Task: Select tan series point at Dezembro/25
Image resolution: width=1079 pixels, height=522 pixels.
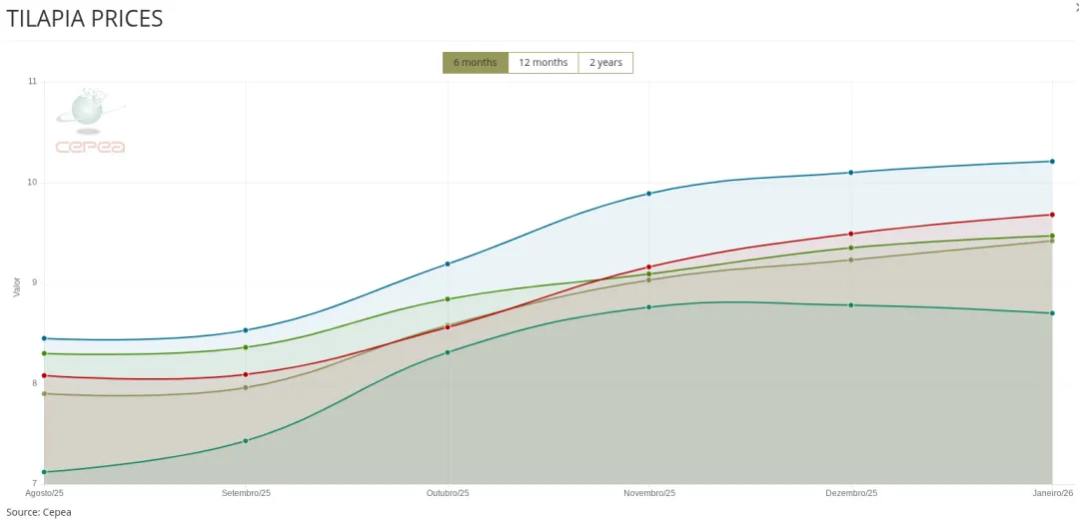Action: 850,260
